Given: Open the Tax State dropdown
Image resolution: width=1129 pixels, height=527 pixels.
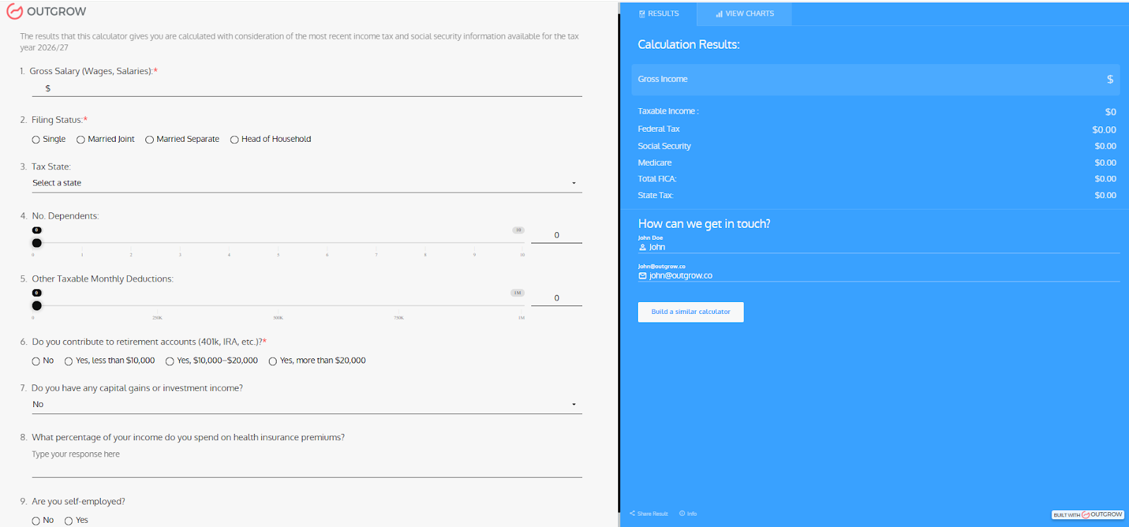Looking at the screenshot, I should [306, 183].
